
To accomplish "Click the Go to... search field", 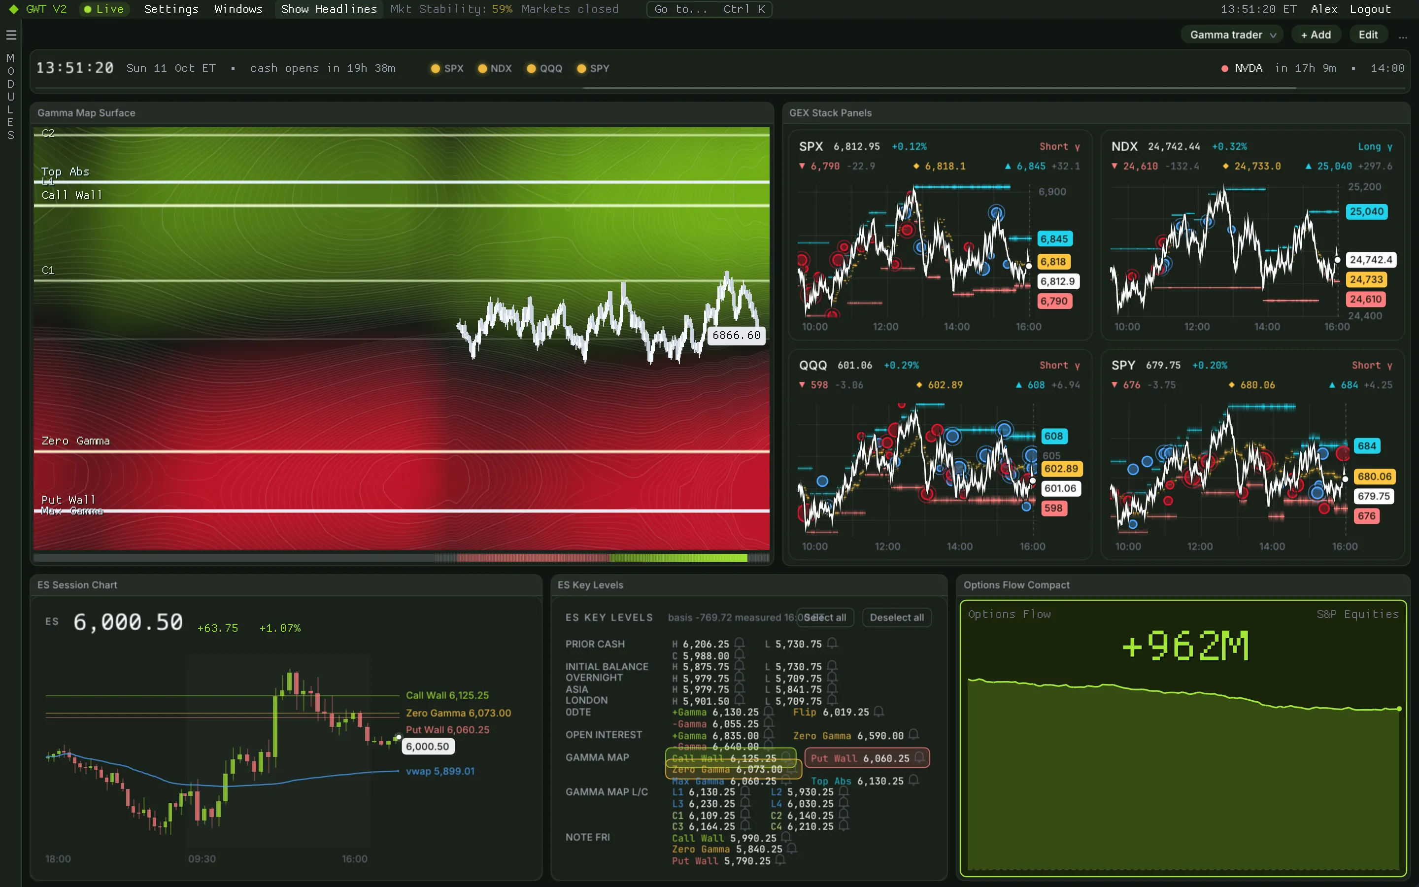I will [709, 9].
